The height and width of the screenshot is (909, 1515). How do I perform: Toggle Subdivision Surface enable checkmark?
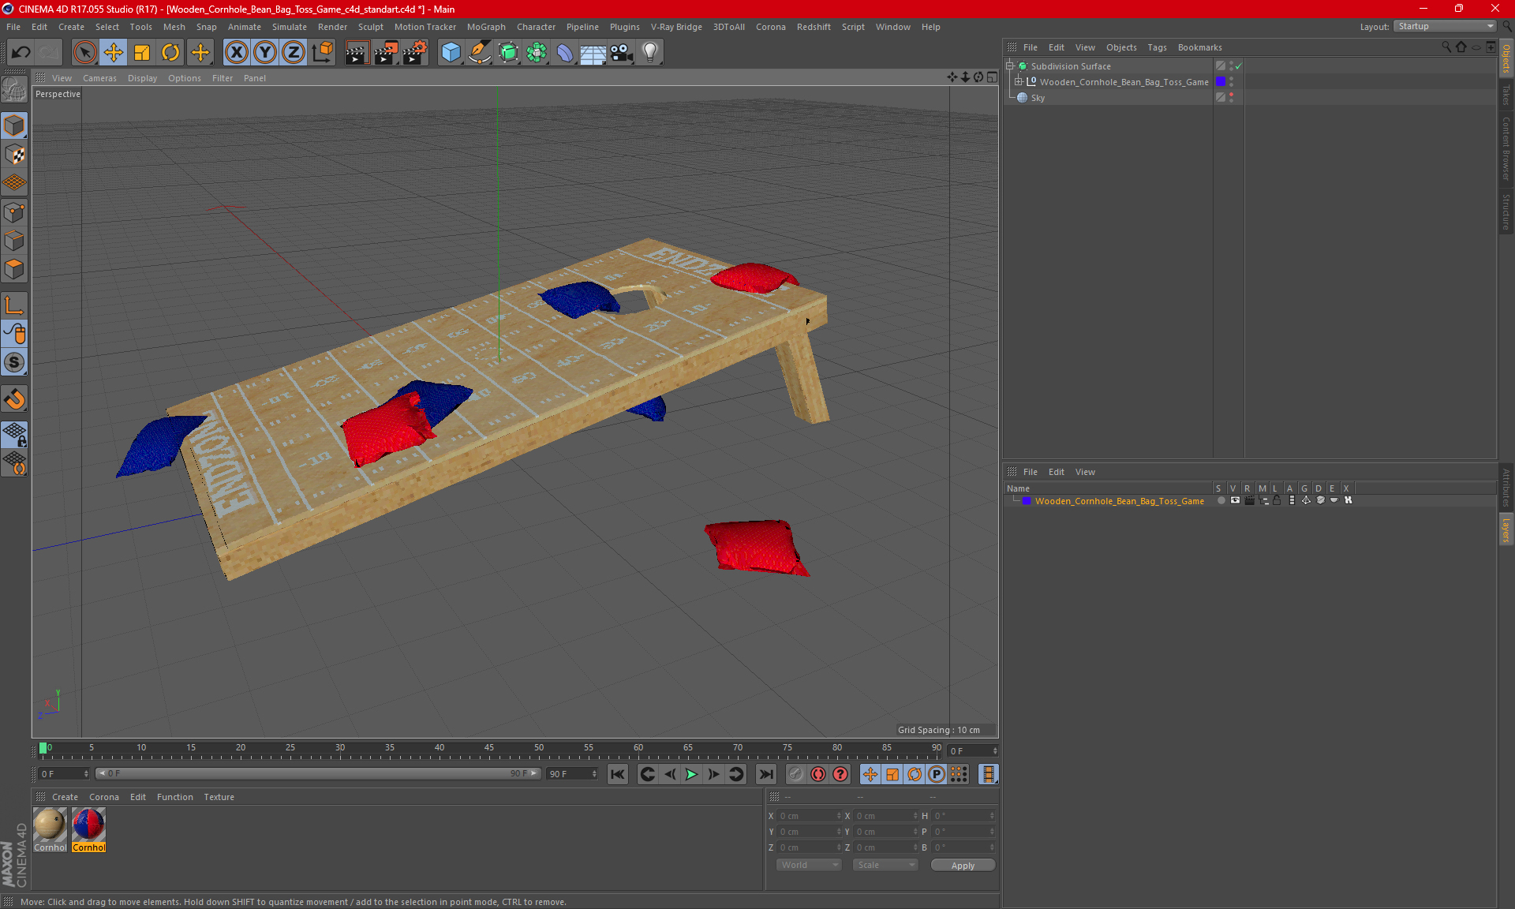[x=1238, y=66]
